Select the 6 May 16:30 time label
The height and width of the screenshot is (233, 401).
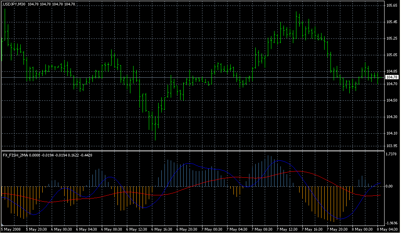(162, 229)
